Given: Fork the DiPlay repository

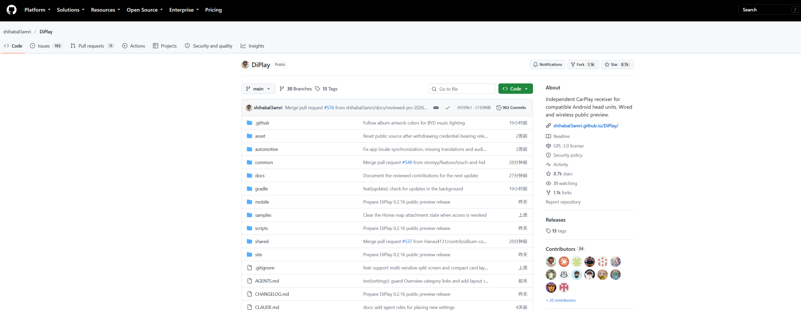Looking at the screenshot, I should pos(583,65).
